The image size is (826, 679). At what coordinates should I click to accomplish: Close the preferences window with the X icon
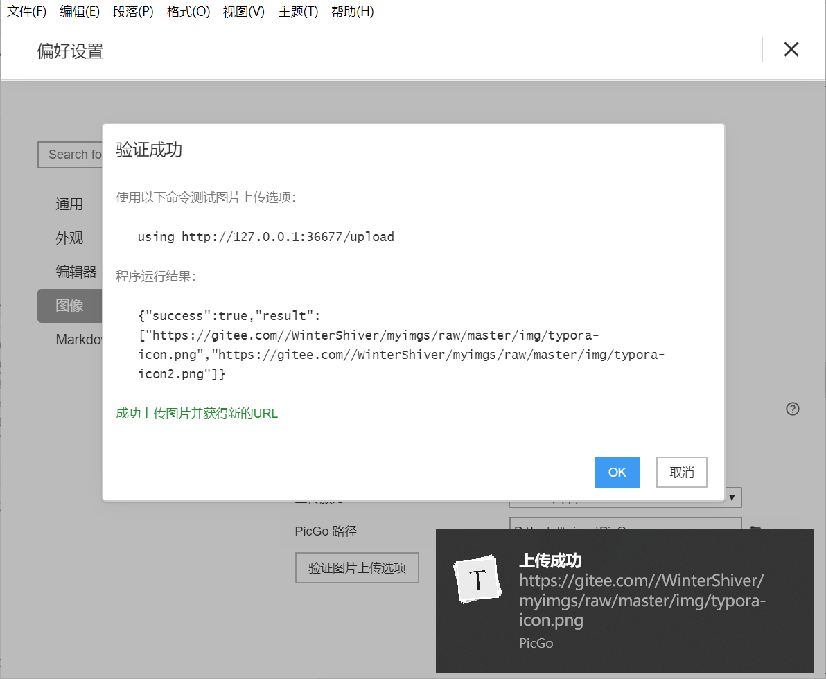pyautogui.click(x=791, y=49)
